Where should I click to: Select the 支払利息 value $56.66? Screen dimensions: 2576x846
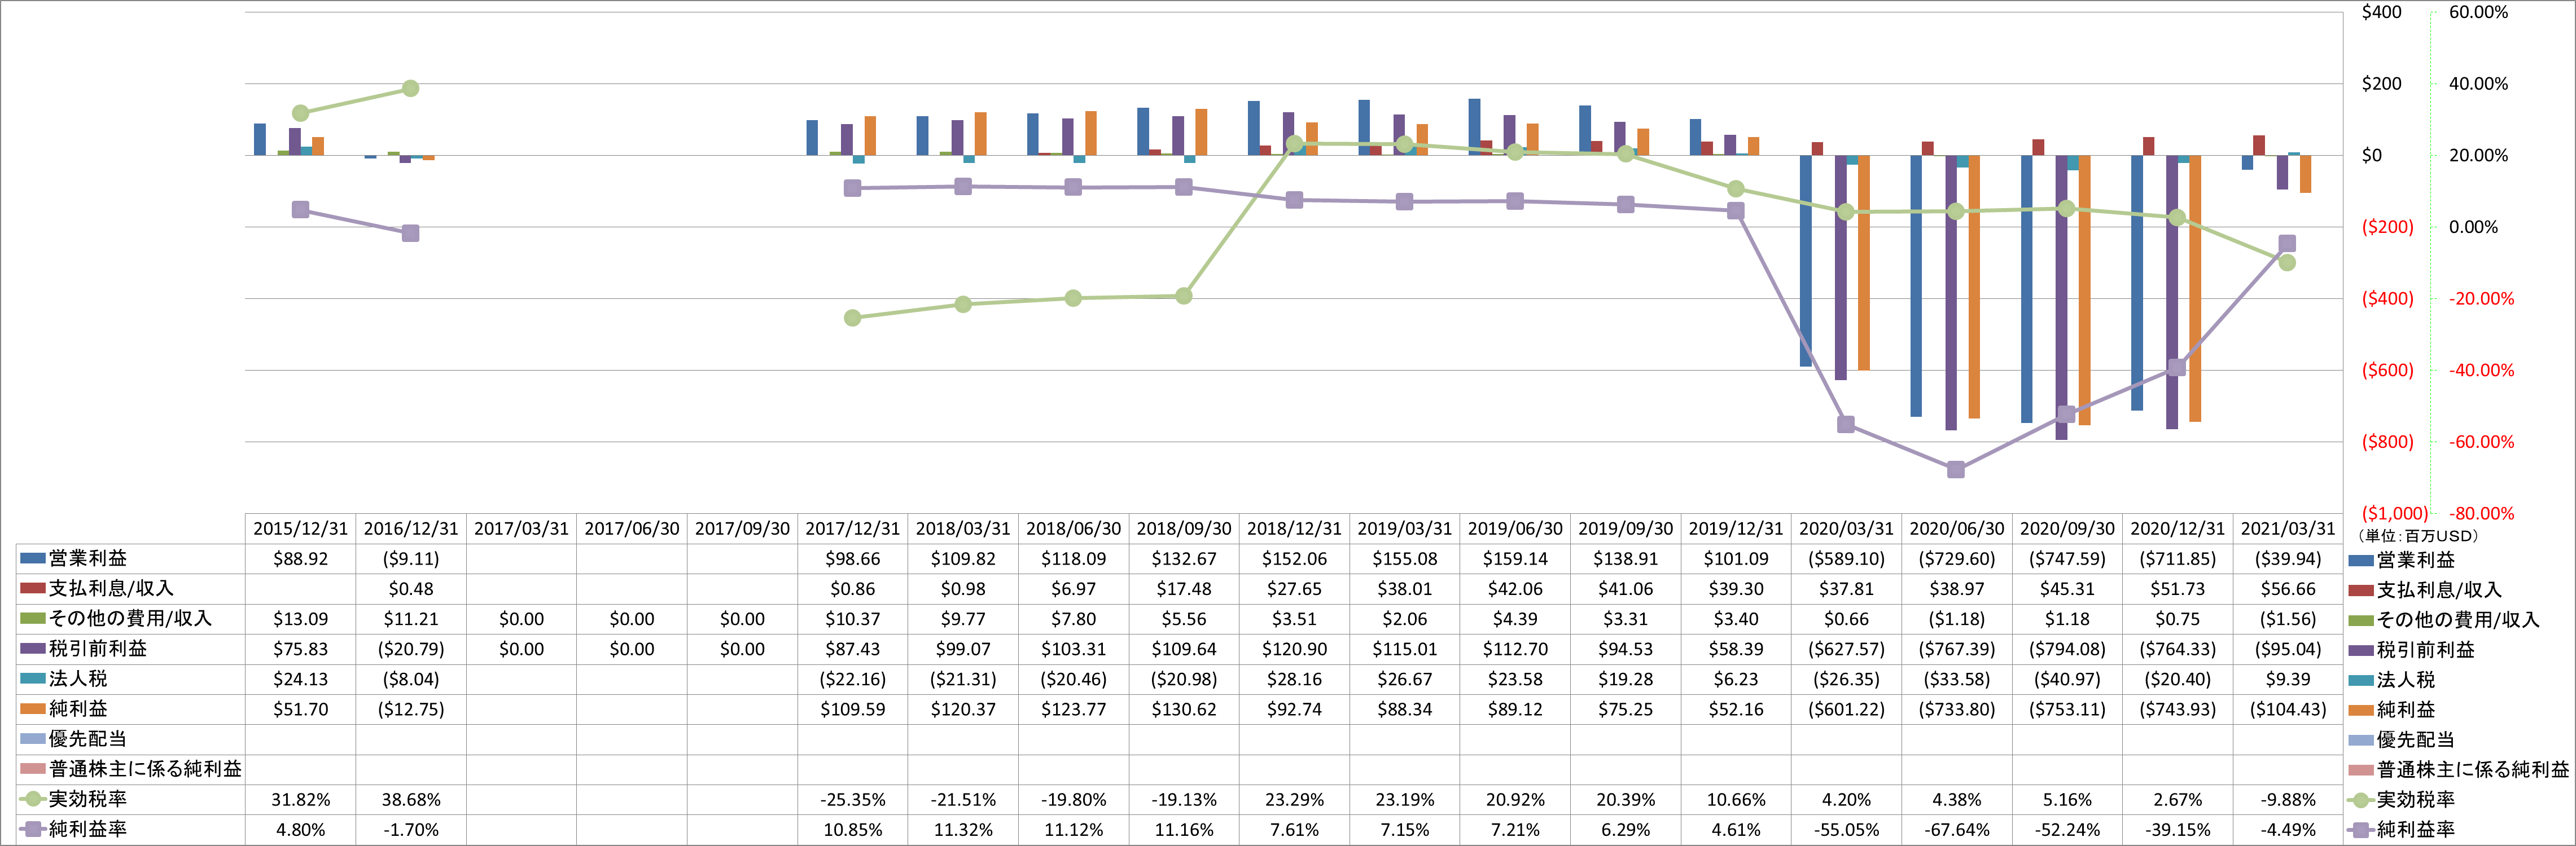[x=2288, y=589]
